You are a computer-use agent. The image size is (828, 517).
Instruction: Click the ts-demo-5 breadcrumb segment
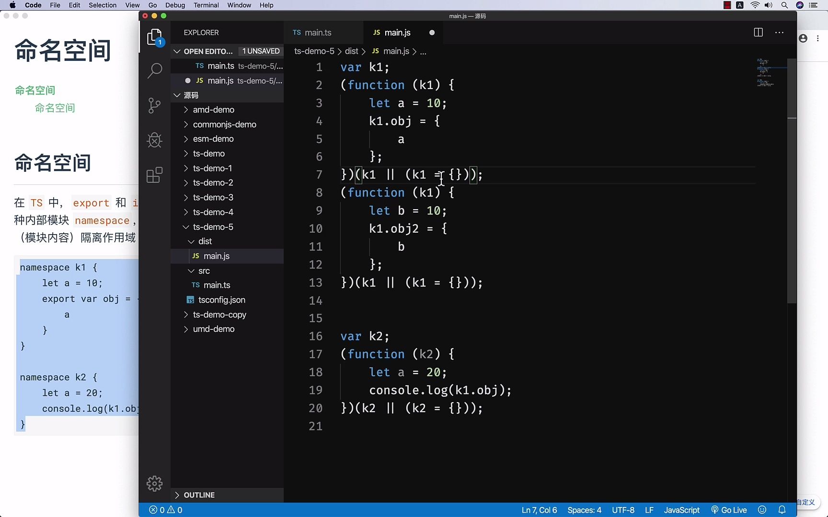click(314, 51)
